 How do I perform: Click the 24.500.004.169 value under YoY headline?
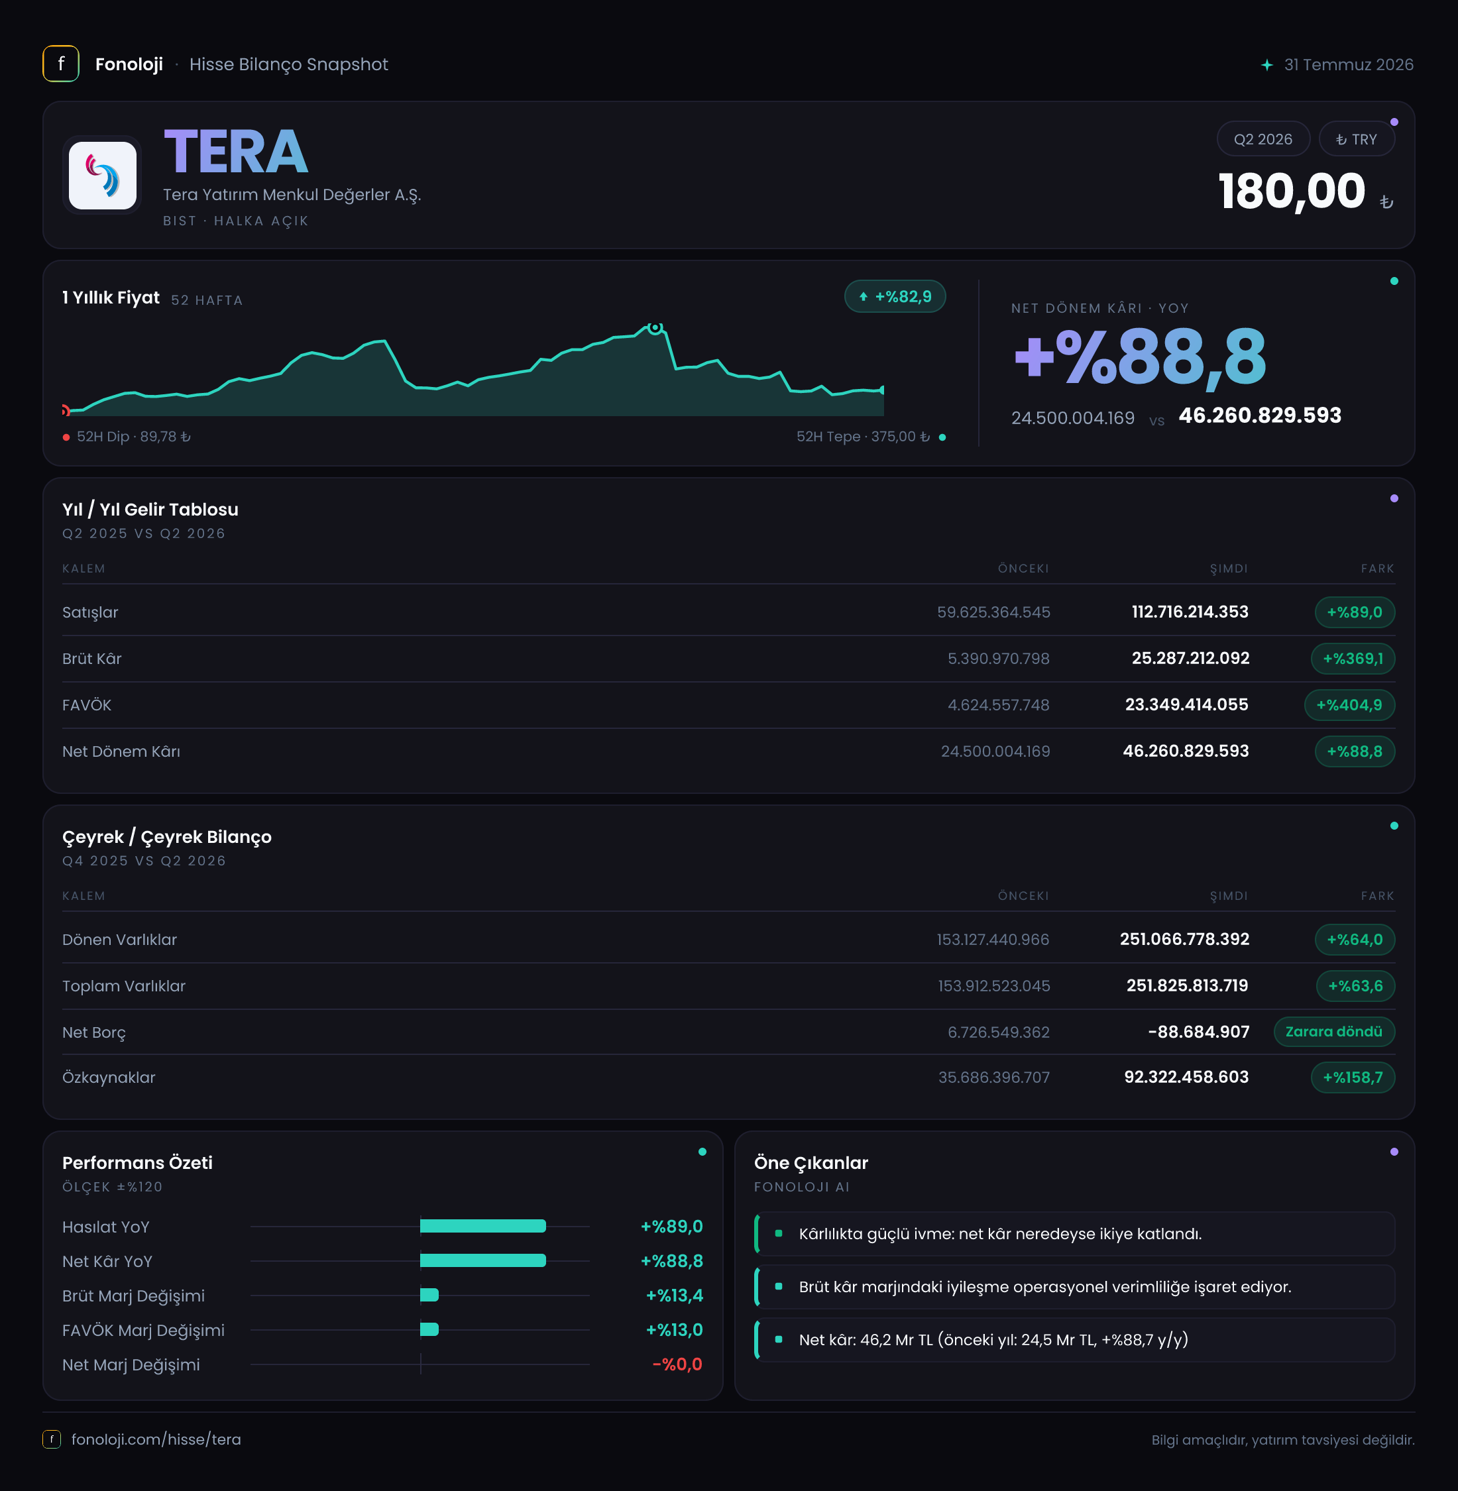point(1073,418)
